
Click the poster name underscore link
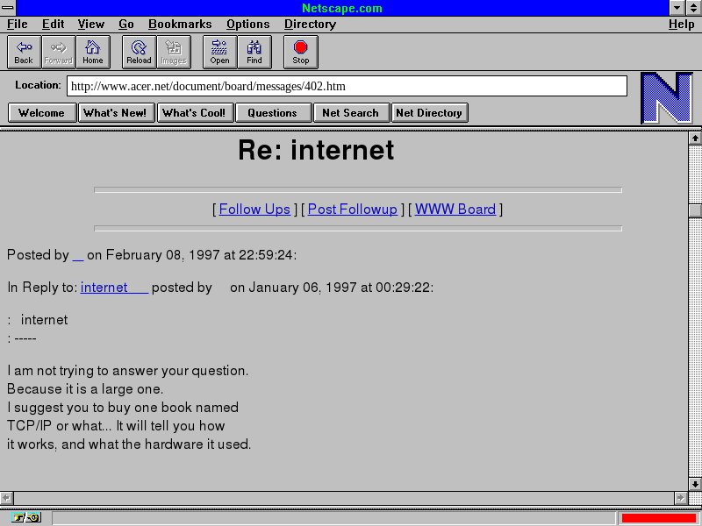(78, 257)
